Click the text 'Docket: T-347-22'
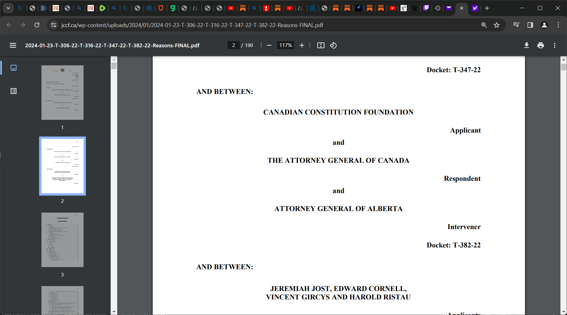 pyautogui.click(x=454, y=70)
